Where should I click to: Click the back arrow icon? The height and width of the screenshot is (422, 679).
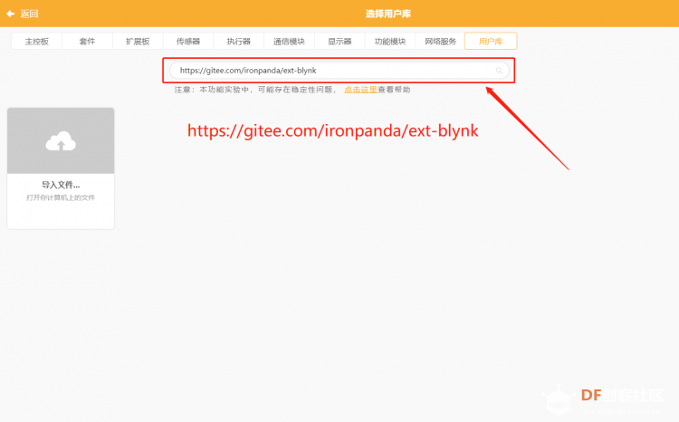pos(10,14)
